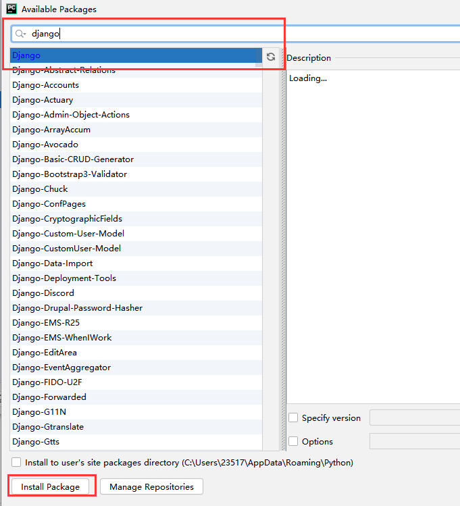Image resolution: width=460 pixels, height=506 pixels.
Task: Click the PyCharm logo in title bar
Action: coord(11,9)
